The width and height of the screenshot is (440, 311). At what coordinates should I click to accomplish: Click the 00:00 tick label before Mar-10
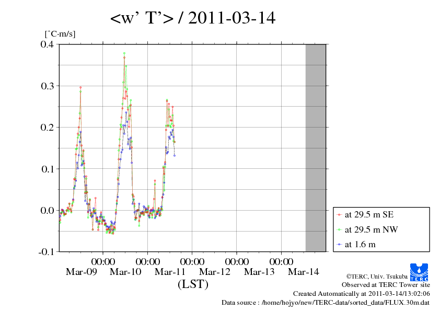click(x=103, y=262)
